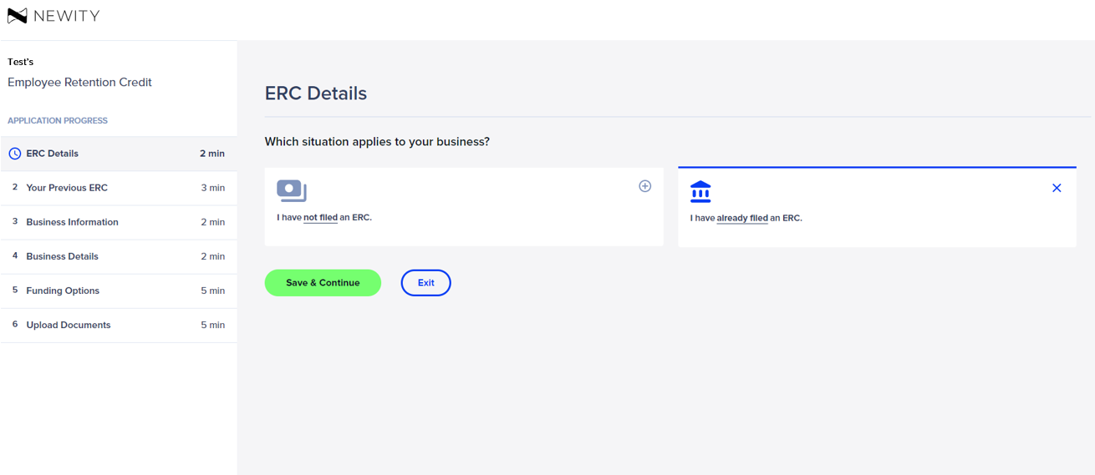Select the "I have already filed an ERC" option
Image resolution: width=1095 pixels, height=475 pixels.
click(x=877, y=207)
